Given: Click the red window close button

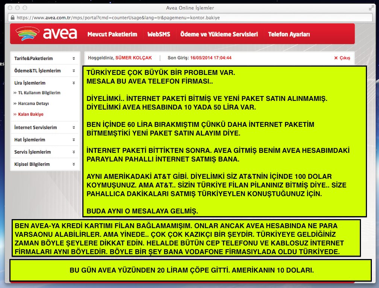Looking at the screenshot, I should 10,8.
